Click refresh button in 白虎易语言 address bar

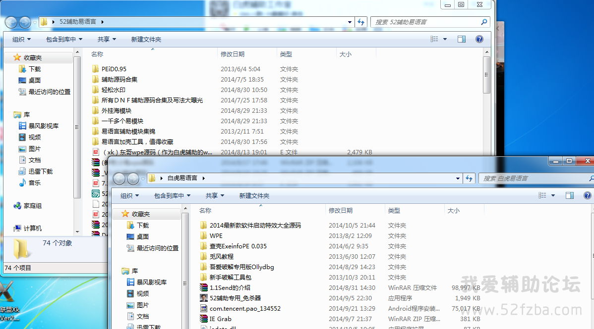pyautogui.click(x=469, y=178)
